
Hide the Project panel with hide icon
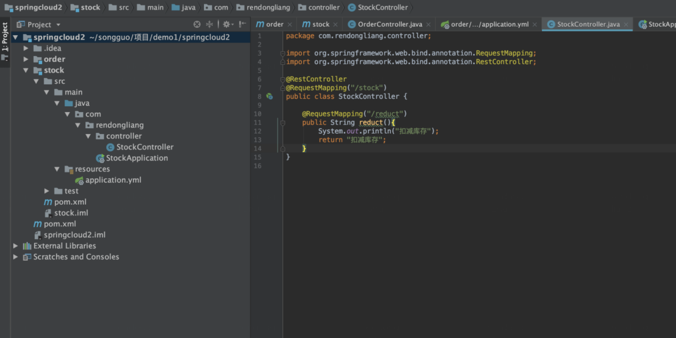[x=242, y=24]
